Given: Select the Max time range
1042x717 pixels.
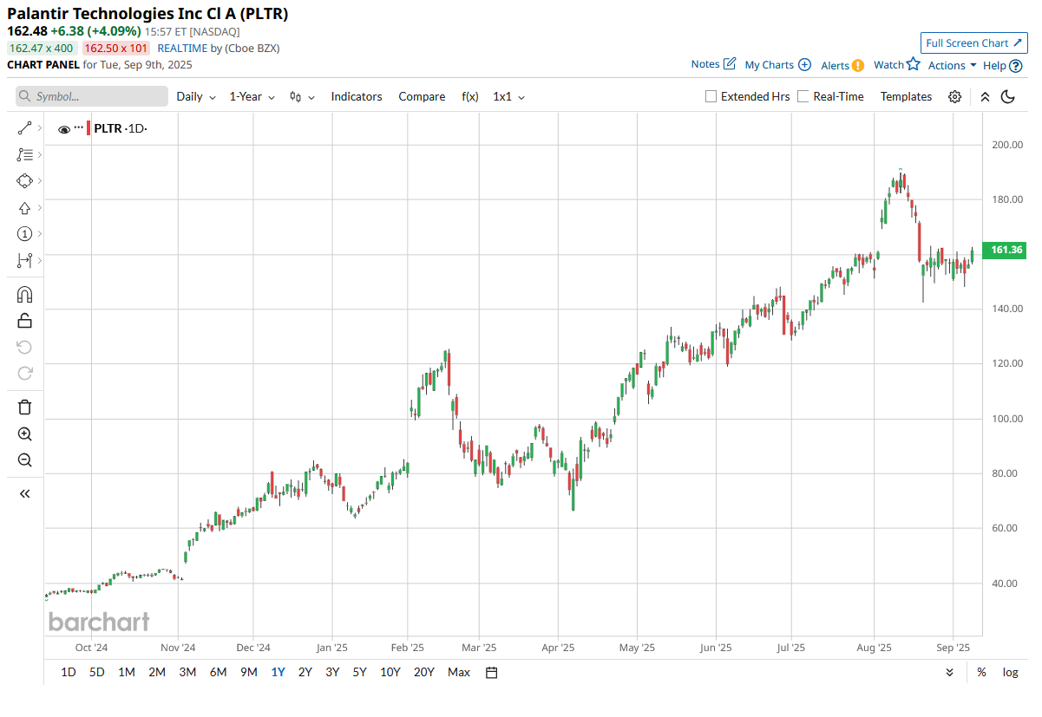Looking at the screenshot, I should pos(459,672).
